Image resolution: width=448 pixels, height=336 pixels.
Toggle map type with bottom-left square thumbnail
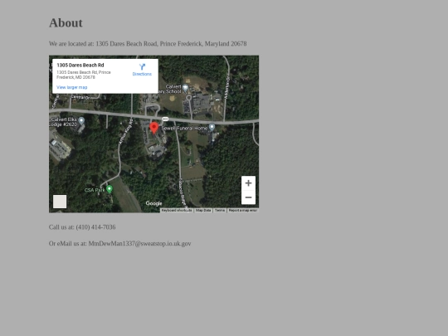[60, 202]
